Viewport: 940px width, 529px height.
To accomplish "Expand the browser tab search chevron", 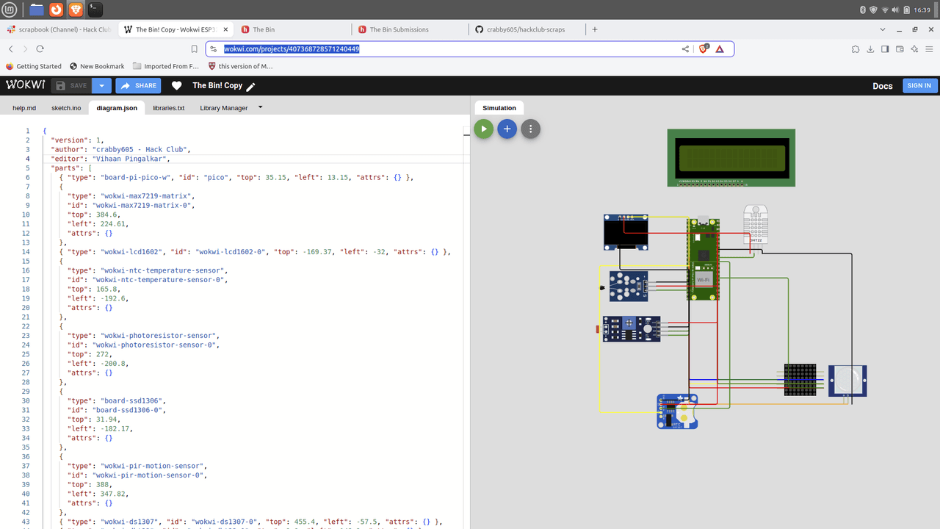I will click(883, 29).
